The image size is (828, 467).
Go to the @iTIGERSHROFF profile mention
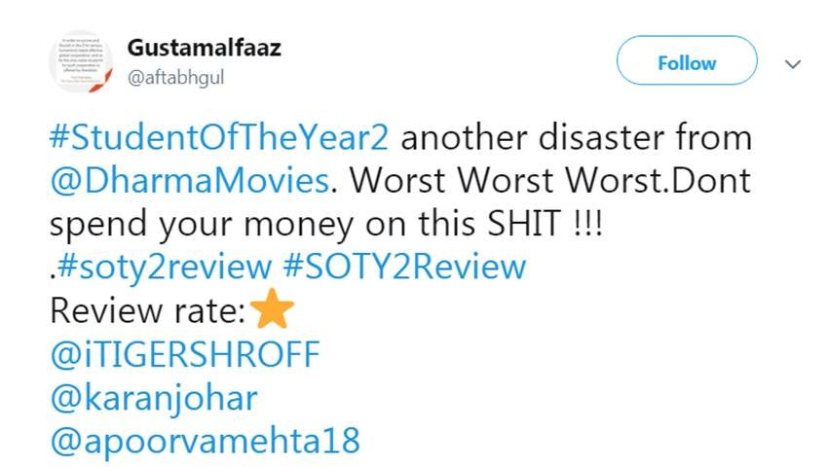click(184, 355)
